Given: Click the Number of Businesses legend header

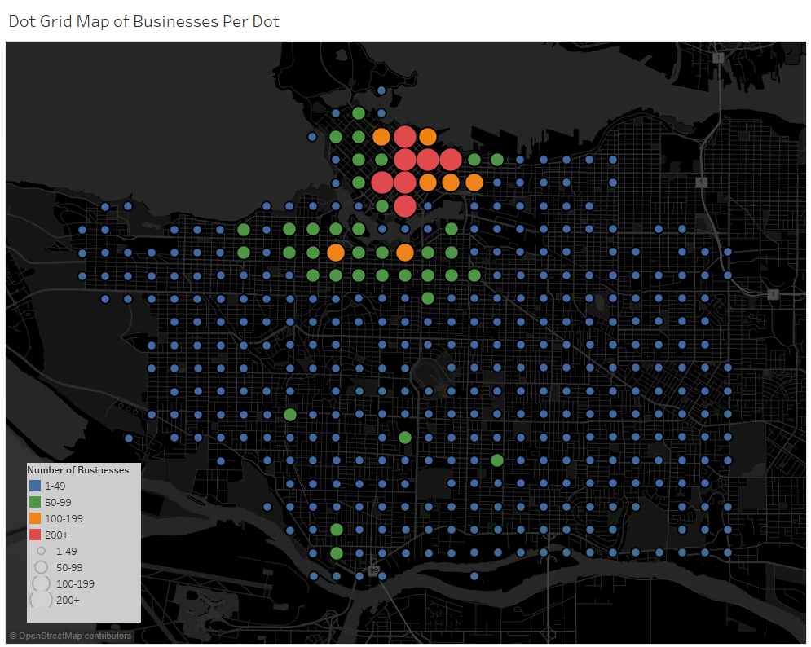Looking at the screenshot, I should 79,470.
